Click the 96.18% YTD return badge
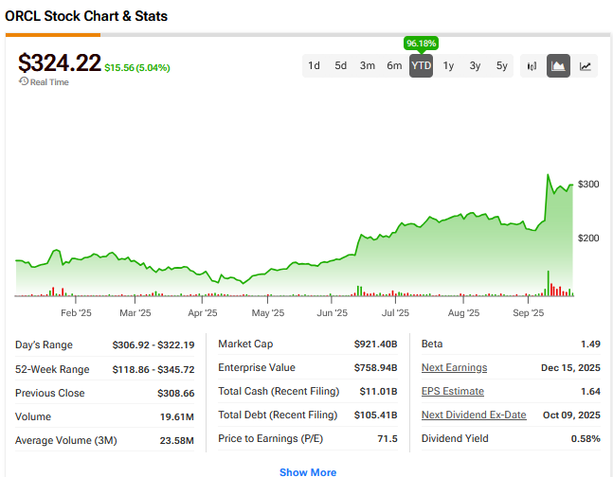This screenshot has width=613, height=477. tap(421, 44)
